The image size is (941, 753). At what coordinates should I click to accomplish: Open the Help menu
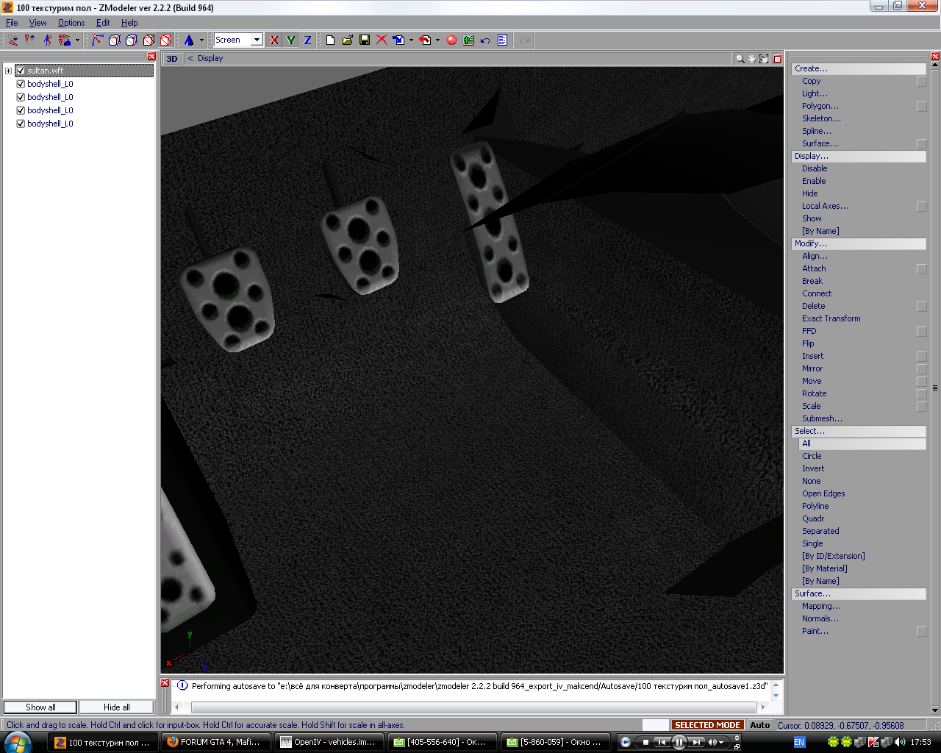click(129, 23)
